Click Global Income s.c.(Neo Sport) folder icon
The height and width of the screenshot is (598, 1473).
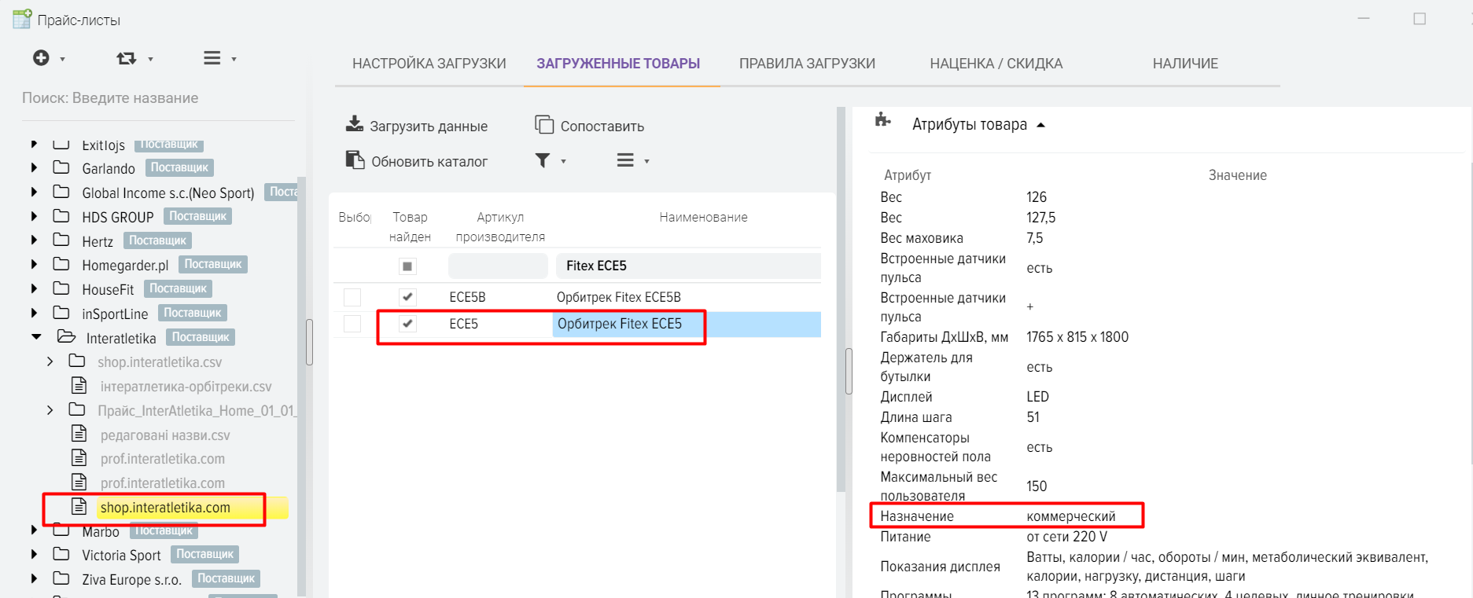pyautogui.click(x=61, y=192)
